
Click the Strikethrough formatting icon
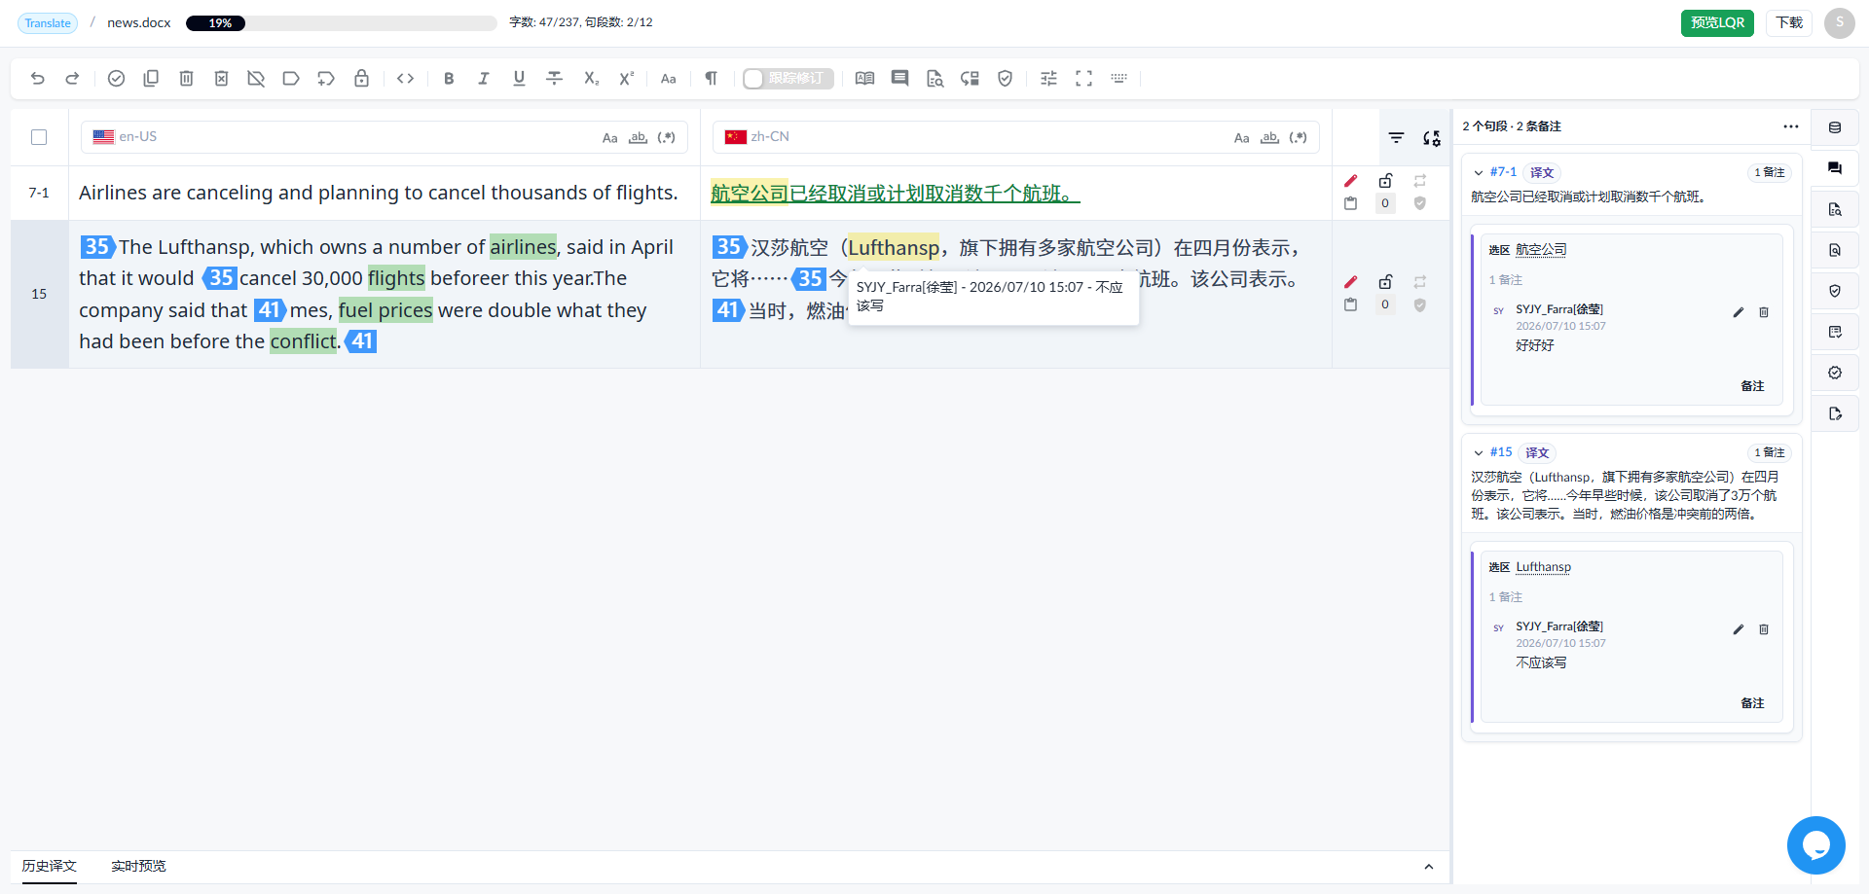pyautogui.click(x=554, y=79)
